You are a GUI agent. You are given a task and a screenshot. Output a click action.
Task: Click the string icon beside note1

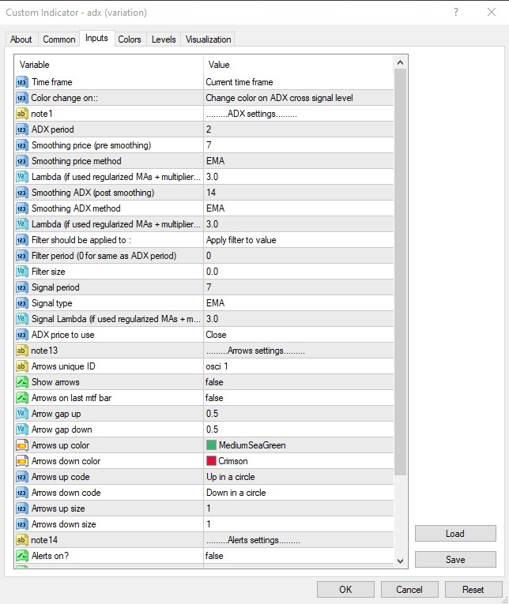click(22, 114)
